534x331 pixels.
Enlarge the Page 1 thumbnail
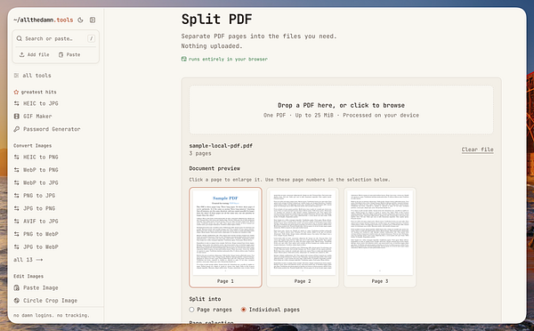[225, 238]
